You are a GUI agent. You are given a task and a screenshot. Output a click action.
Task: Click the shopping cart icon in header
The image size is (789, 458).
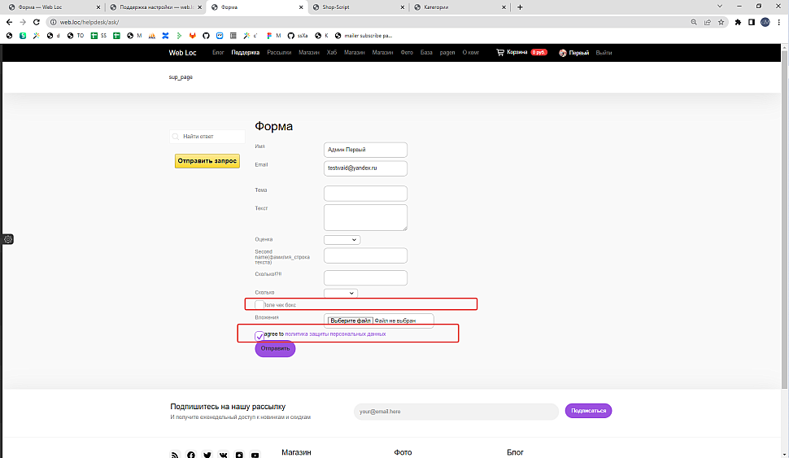coord(500,52)
